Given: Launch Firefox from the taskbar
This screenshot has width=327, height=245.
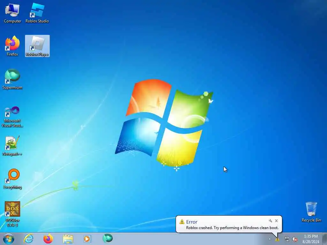Looking at the screenshot, I should (48, 239).
